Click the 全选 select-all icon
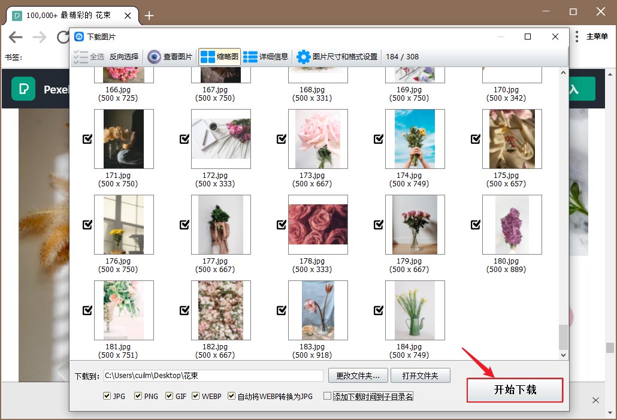The width and height of the screenshot is (617, 420). click(80, 57)
